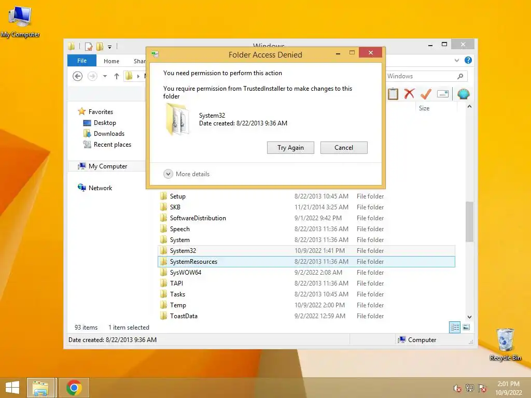Expand More details in the dialog

[187, 174]
